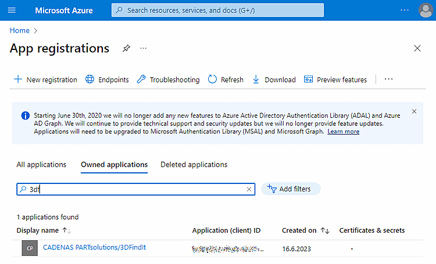The image size is (436, 264).
Task: Open CADENAS PARTsolutions/3DFindIt application link
Action: (x=94, y=247)
